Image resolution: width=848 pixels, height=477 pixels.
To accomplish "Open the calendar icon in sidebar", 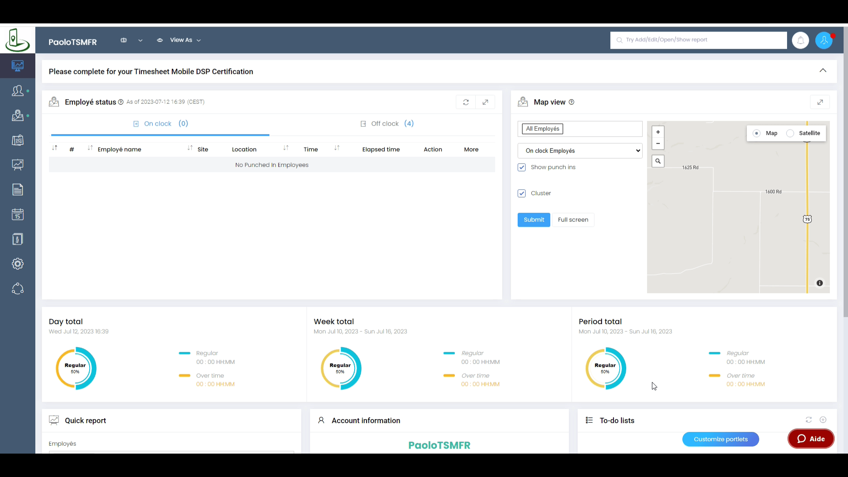I will pyautogui.click(x=18, y=215).
